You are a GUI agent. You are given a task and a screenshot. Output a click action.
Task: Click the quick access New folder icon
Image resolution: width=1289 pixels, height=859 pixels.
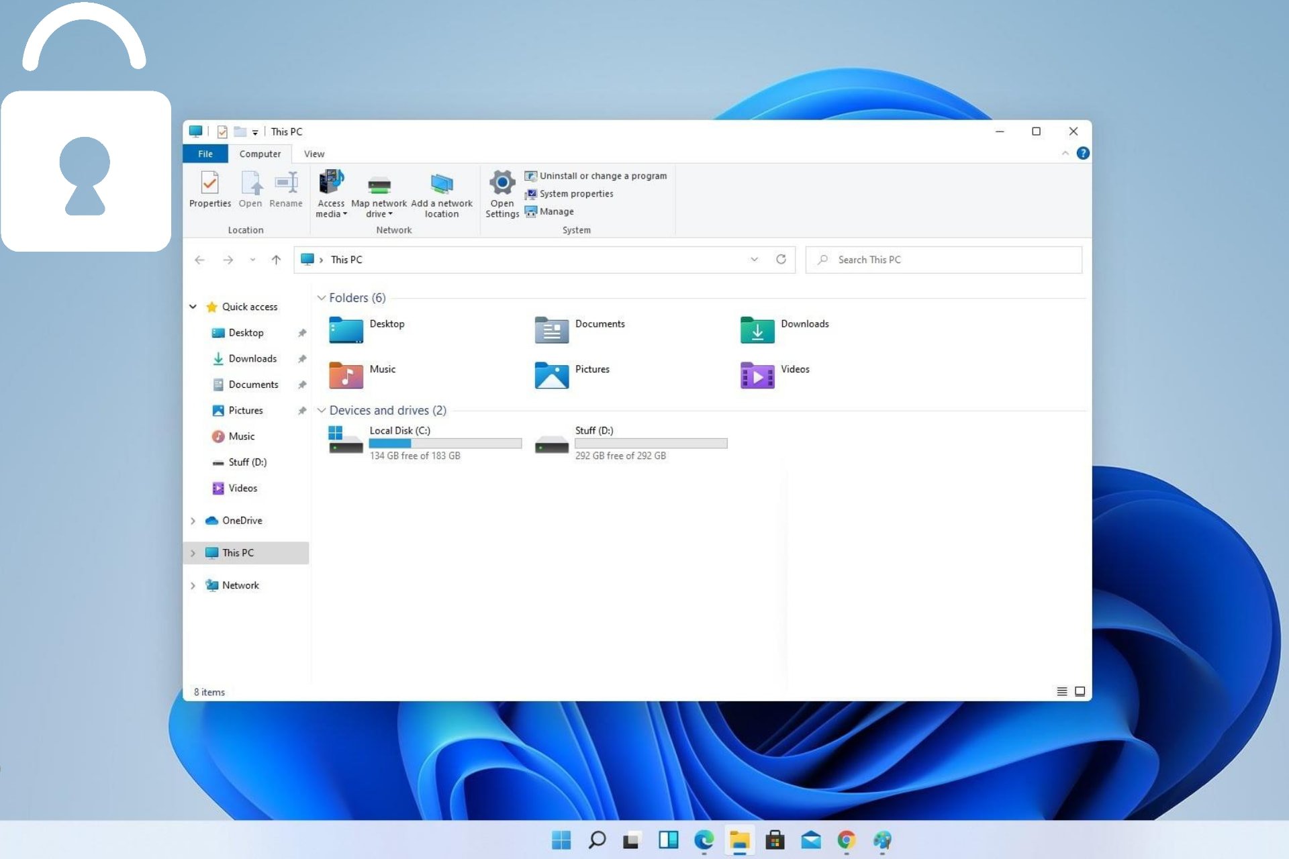click(x=240, y=132)
